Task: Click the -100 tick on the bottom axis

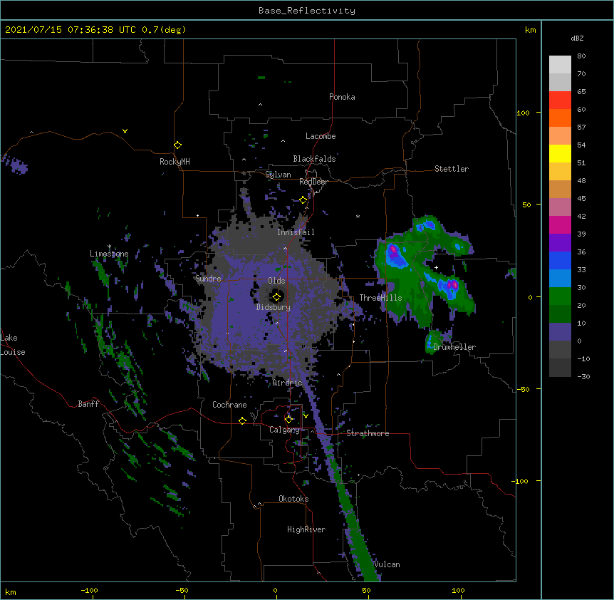Action: [x=89, y=590]
